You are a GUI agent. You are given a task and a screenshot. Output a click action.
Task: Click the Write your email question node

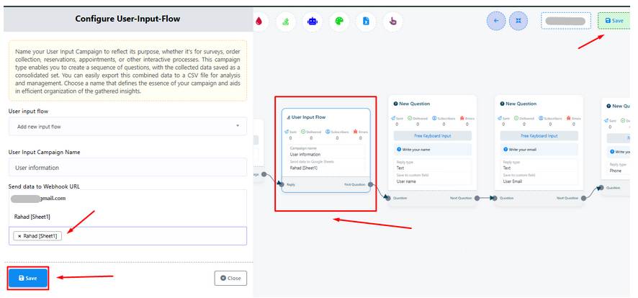pos(540,149)
